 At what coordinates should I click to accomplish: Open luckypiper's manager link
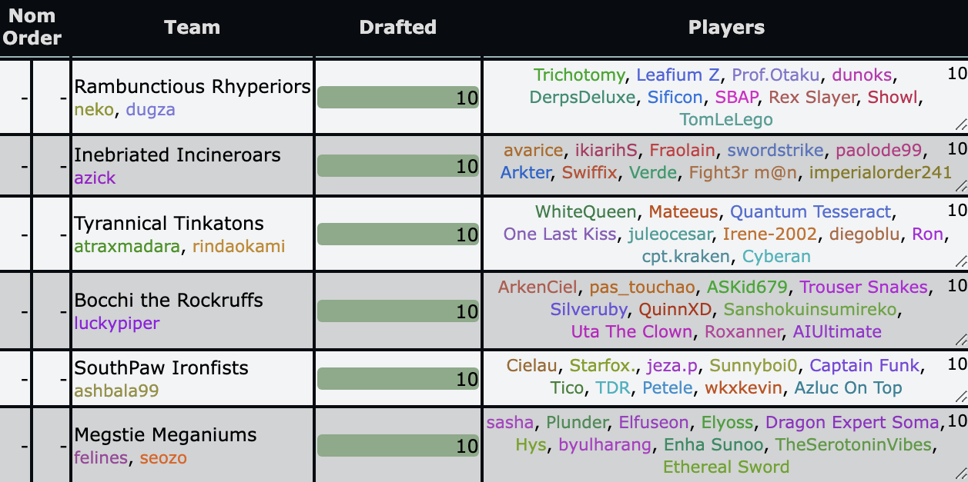tap(116, 323)
